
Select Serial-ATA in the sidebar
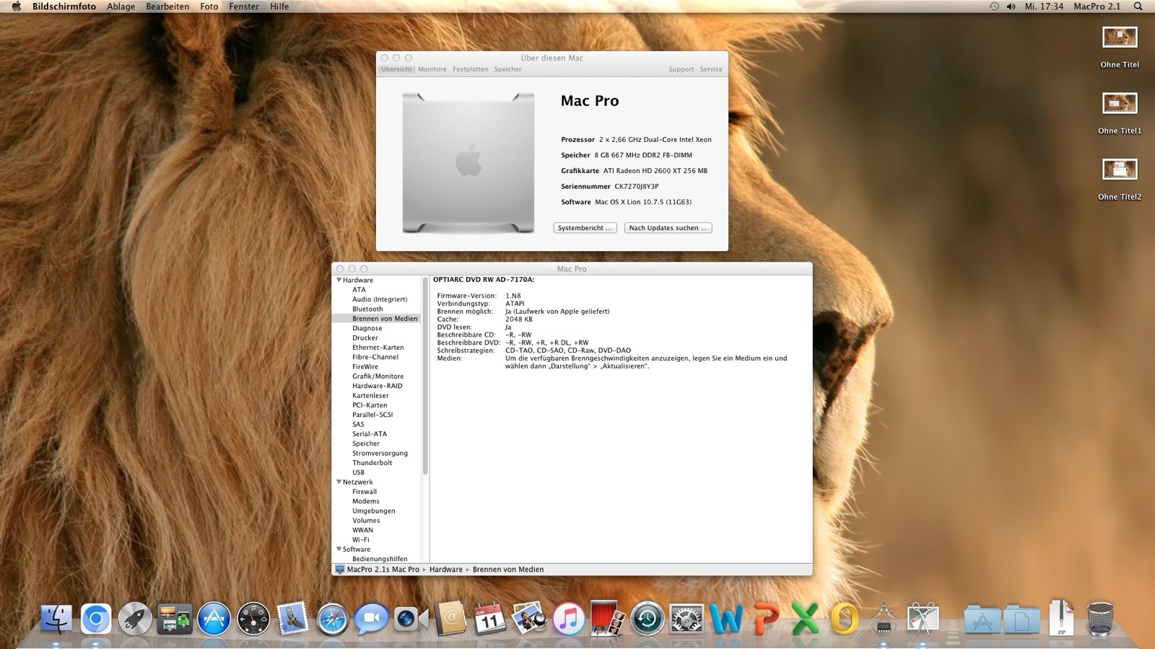(370, 434)
